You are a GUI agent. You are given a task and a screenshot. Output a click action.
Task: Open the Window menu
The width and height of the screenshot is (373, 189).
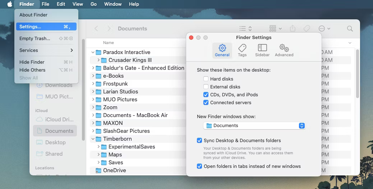tap(113, 4)
